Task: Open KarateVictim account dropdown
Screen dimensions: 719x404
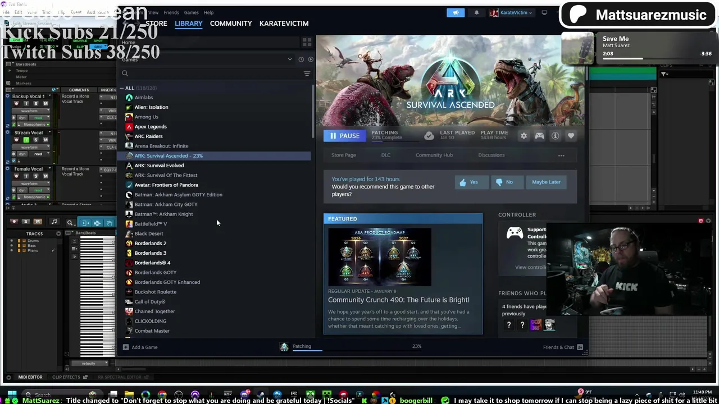Action: [510, 12]
